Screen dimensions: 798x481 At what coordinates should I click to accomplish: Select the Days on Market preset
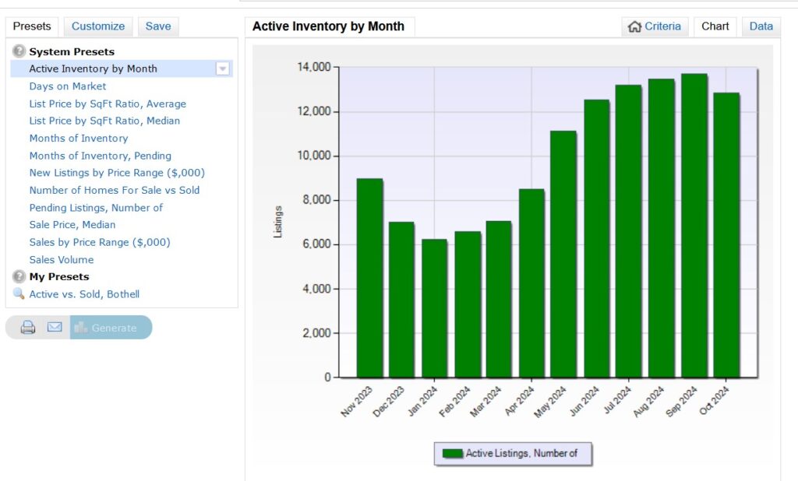click(x=68, y=86)
